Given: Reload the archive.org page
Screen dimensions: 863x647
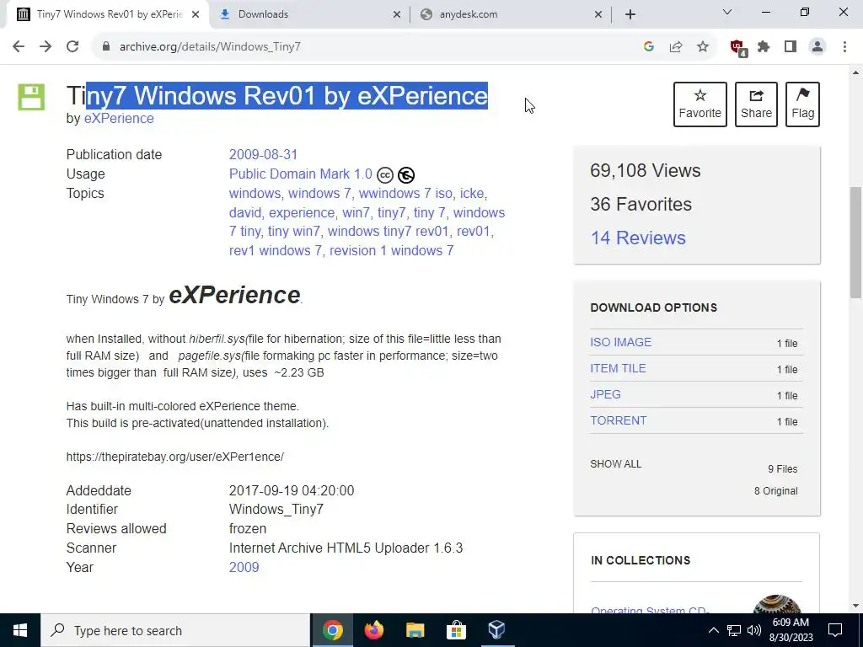Looking at the screenshot, I should pyautogui.click(x=72, y=47).
